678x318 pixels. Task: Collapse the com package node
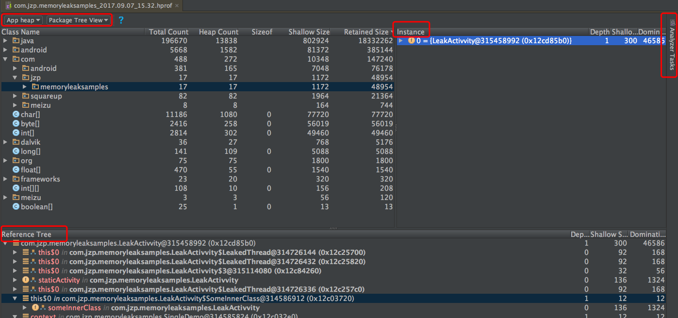click(x=5, y=59)
